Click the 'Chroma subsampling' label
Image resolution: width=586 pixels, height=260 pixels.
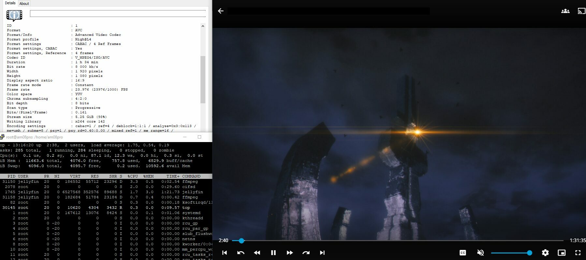tap(27, 99)
